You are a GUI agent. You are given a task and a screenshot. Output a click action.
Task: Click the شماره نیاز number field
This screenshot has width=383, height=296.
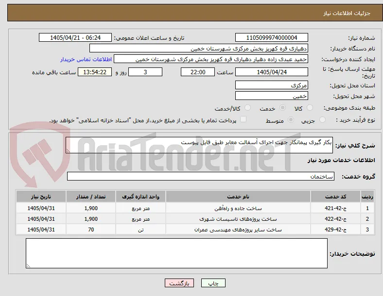[272, 37]
